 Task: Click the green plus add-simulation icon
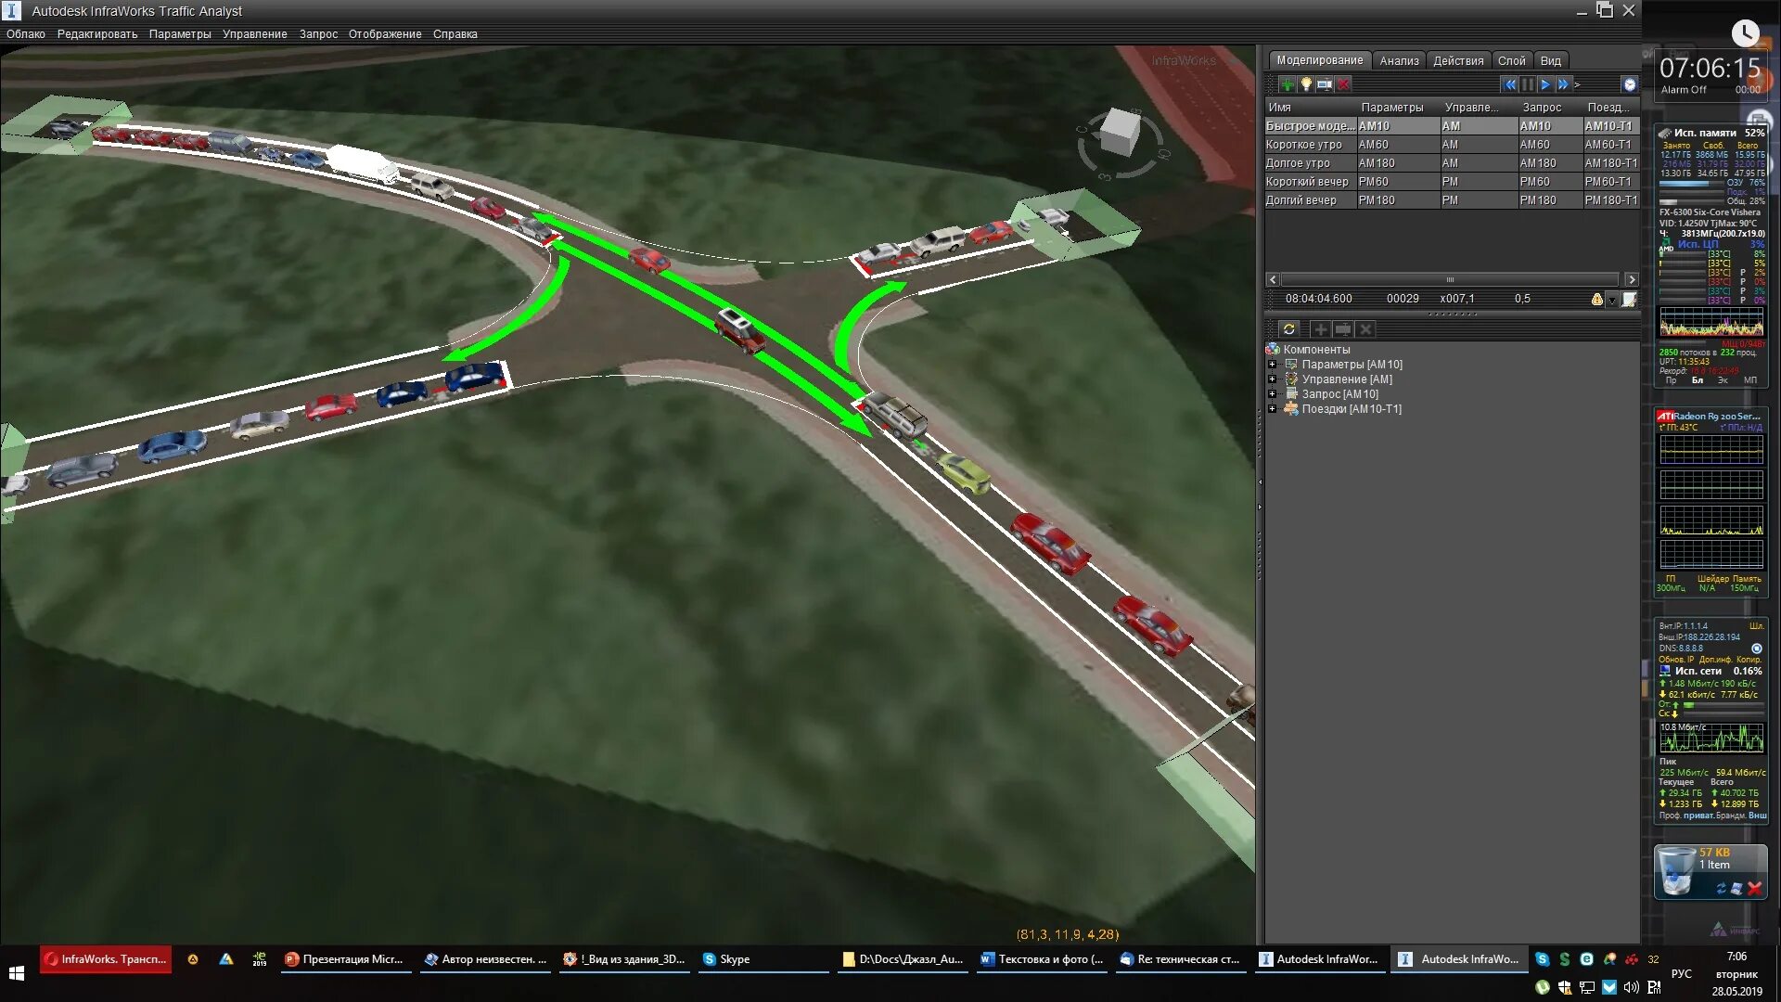[x=1288, y=84]
